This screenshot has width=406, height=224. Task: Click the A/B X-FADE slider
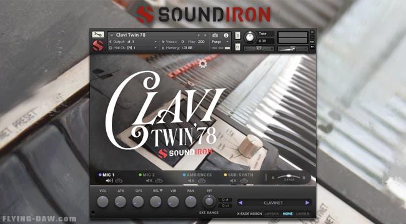tap(288, 177)
